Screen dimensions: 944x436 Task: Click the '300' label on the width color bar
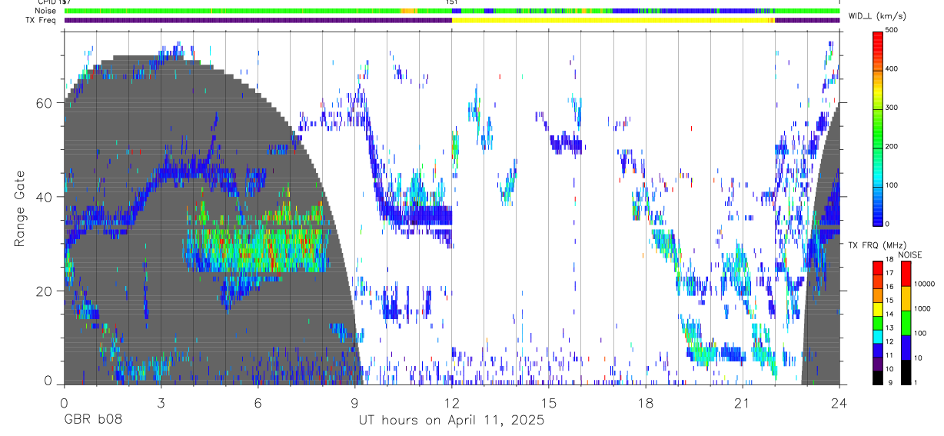click(x=893, y=108)
